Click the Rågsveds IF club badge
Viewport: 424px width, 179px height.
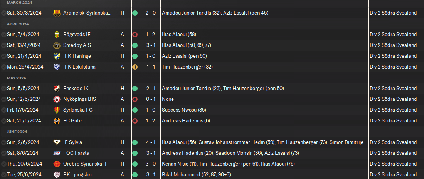coord(57,34)
